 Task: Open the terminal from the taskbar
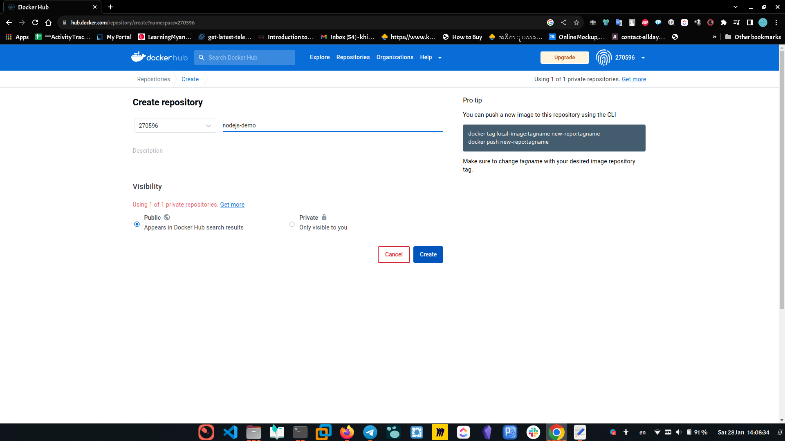300,432
